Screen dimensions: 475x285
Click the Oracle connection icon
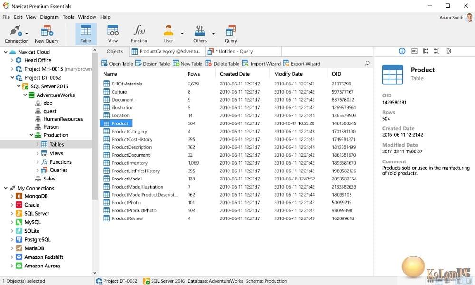coord(19,205)
